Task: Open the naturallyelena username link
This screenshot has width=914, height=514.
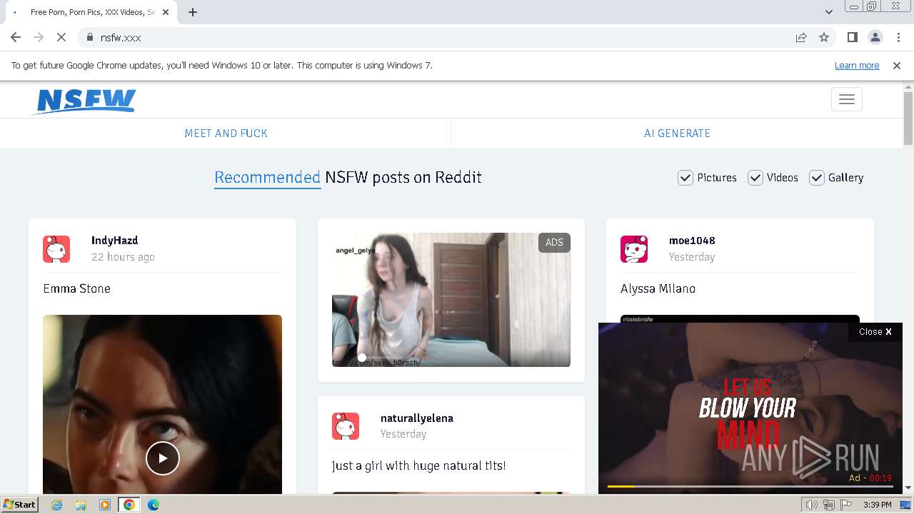Action: [x=417, y=418]
